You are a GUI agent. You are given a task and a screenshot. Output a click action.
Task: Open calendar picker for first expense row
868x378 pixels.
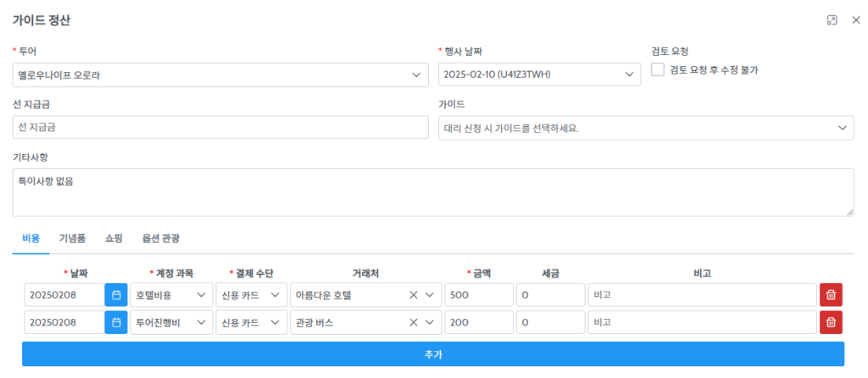pyautogui.click(x=116, y=294)
